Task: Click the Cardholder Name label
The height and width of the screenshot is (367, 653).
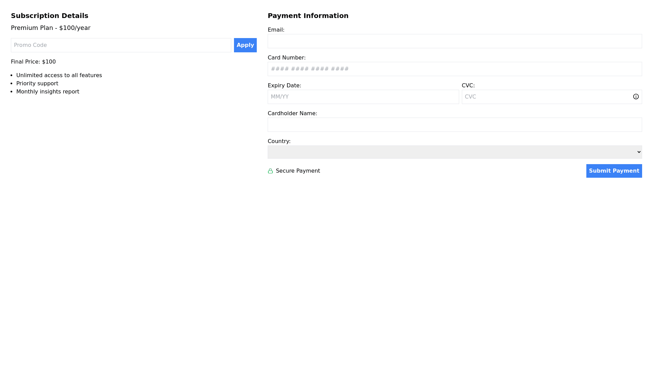Action: click(x=292, y=113)
